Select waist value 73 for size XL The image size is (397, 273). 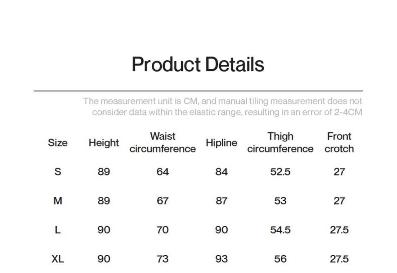163,259
